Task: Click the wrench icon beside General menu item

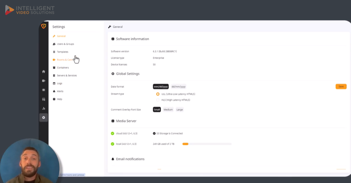Action: click(x=54, y=36)
